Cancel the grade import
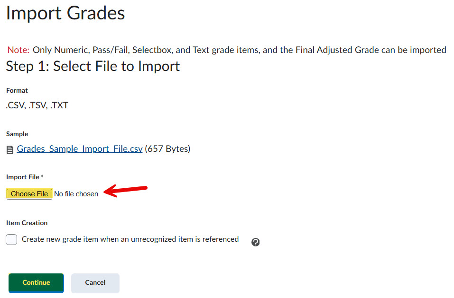Image resolution: width=454 pixels, height=298 pixels. pos(95,283)
